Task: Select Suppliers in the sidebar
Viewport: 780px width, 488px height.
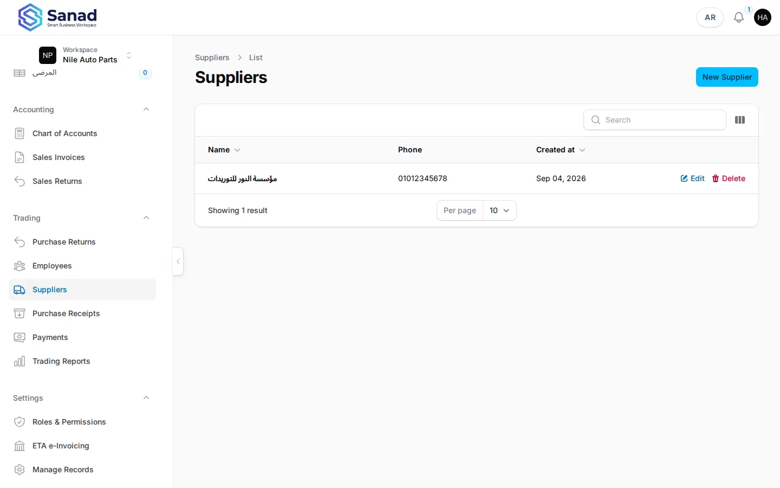Action: [82, 290]
